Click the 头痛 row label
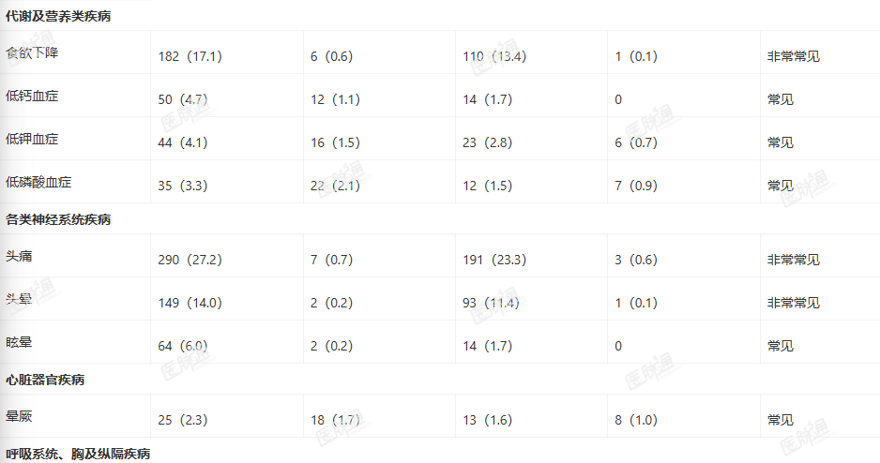The height and width of the screenshot is (463, 880). (19, 256)
